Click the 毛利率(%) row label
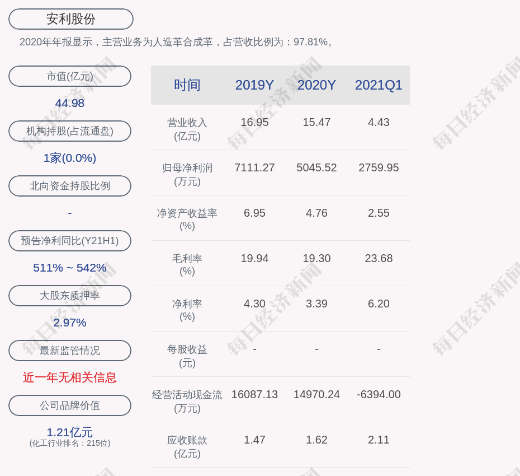The width and height of the screenshot is (520, 476). [187, 265]
